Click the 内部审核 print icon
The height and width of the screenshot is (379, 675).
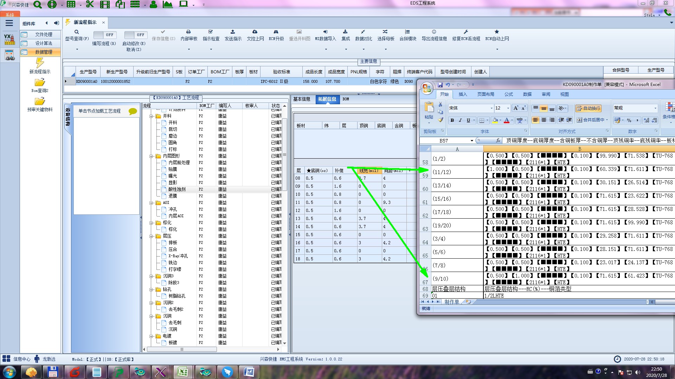tap(188, 32)
